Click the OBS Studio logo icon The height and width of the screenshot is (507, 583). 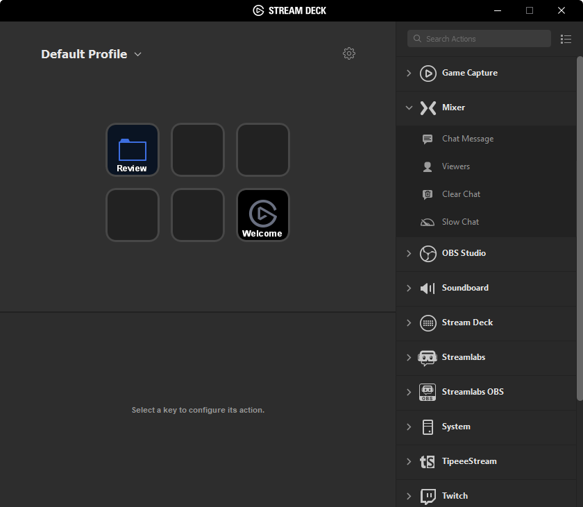[x=428, y=254]
